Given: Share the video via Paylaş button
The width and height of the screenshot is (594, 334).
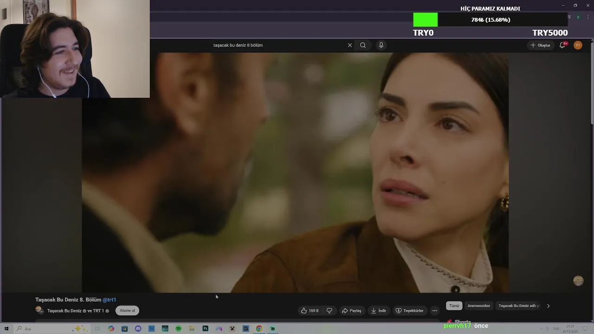Looking at the screenshot, I should pos(352,310).
